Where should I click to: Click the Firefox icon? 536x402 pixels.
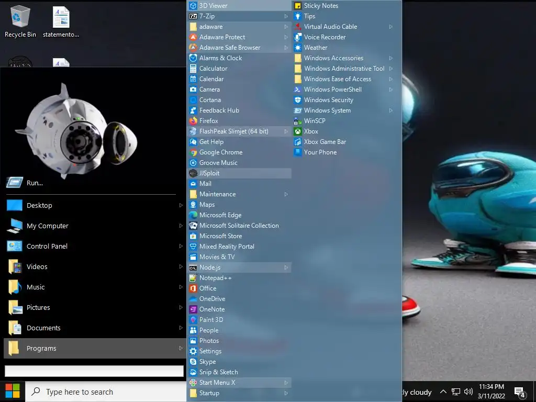(x=193, y=121)
